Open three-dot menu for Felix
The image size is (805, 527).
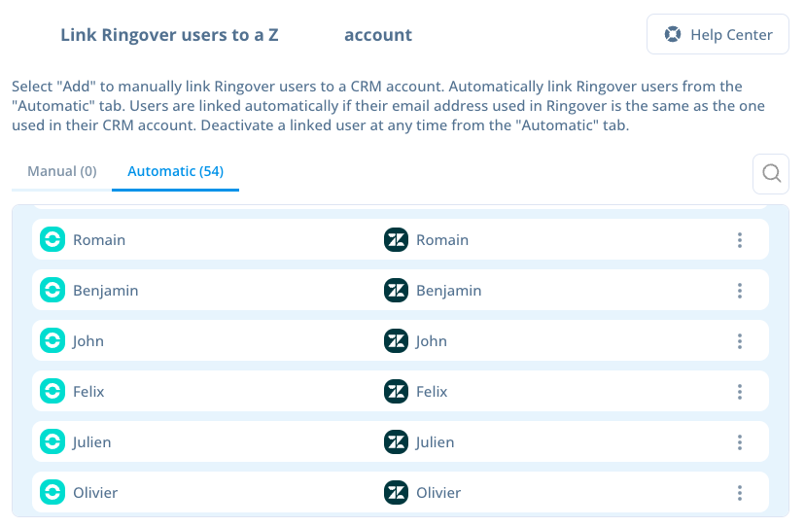tap(740, 392)
